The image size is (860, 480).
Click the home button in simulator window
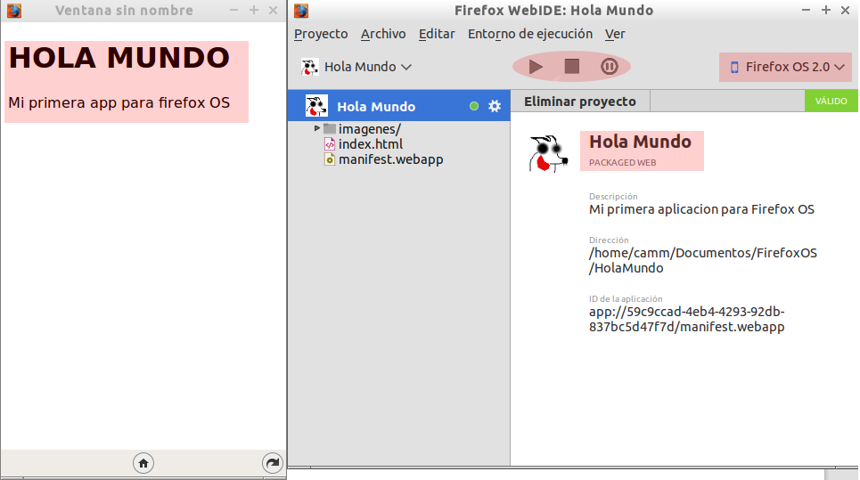[143, 463]
